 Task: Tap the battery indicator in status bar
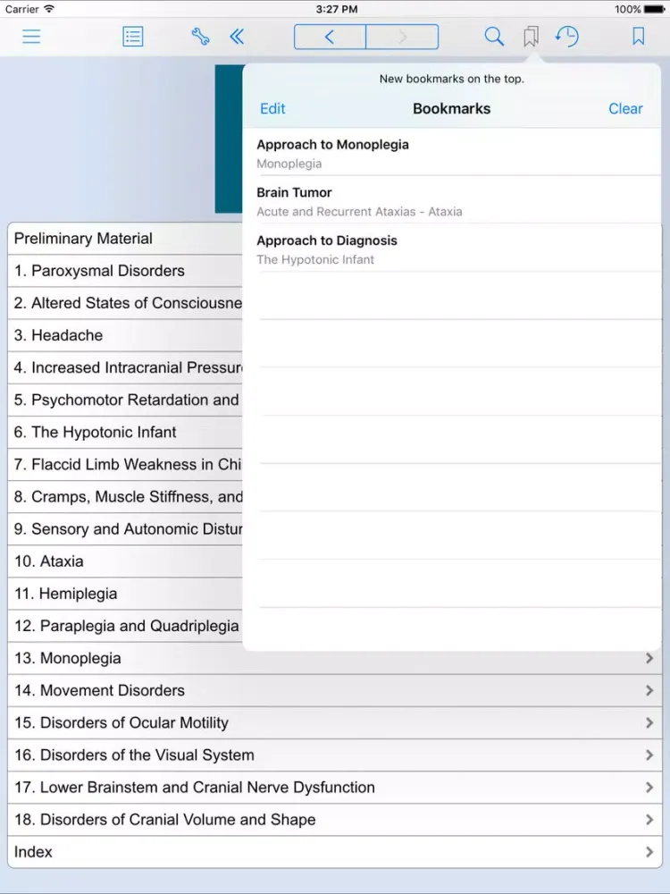[655, 9]
